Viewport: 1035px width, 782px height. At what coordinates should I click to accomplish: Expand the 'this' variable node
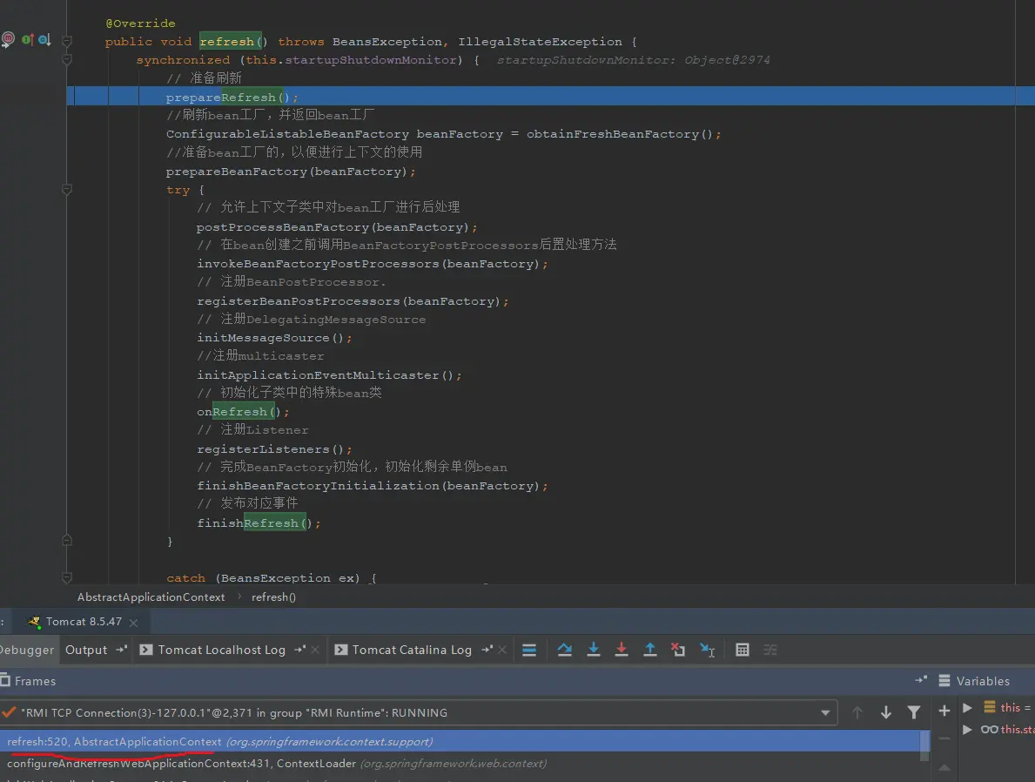click(967, 707)
